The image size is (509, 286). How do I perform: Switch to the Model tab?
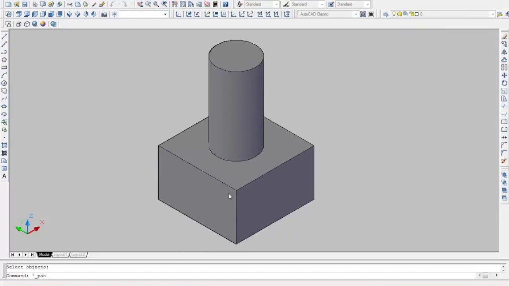pyautogui.click(x=44, y=255)
